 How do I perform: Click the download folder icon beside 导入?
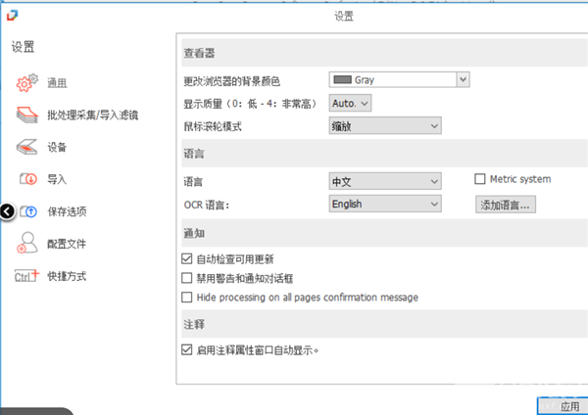(28, 179)
